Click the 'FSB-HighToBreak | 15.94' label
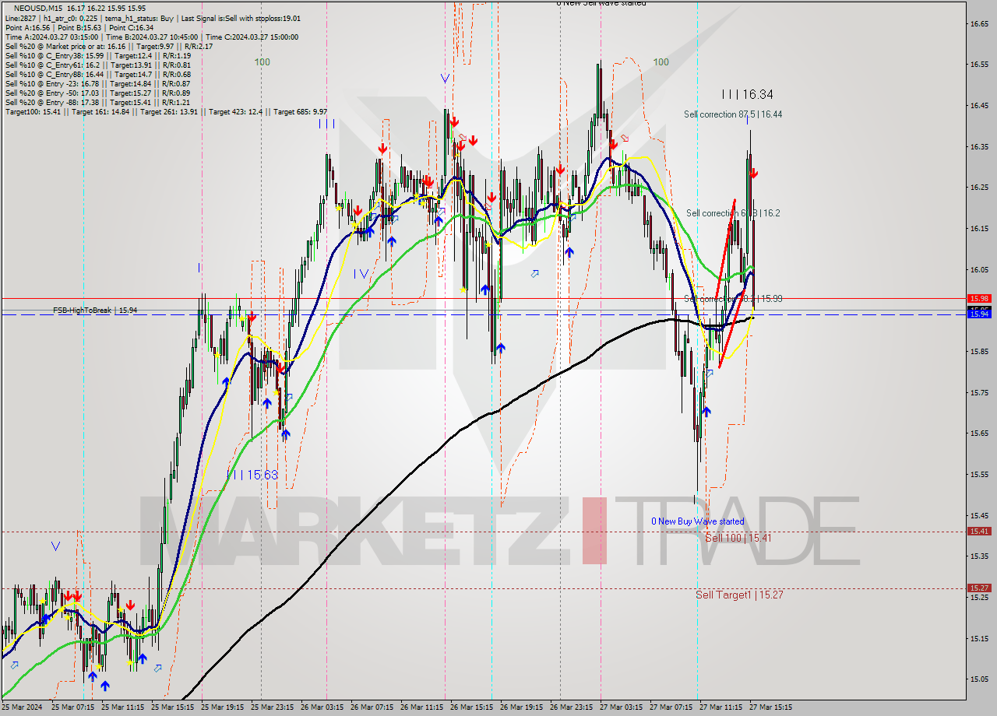The height and width of the screenshot is (716, 997). [x=95, y=310]
